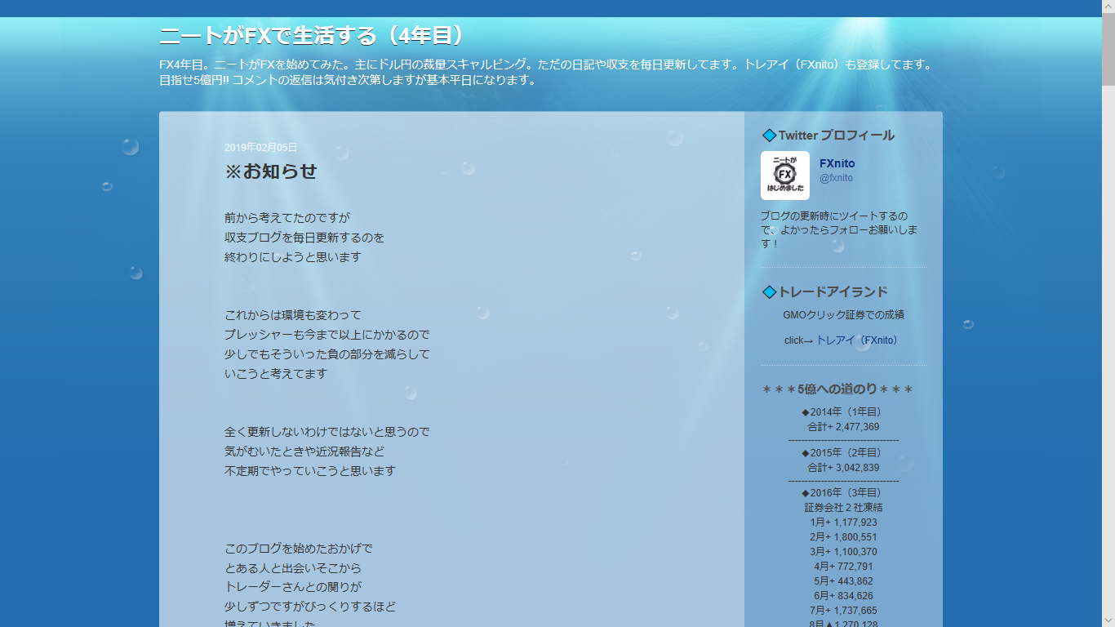Screen dimensions: 1115x627
Task: Click the line いこうと考えてます
Action: point(276,374)
